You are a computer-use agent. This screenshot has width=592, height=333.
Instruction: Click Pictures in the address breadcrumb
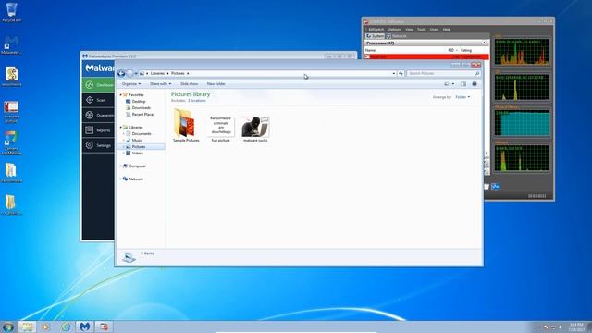[x=178, y=73]
